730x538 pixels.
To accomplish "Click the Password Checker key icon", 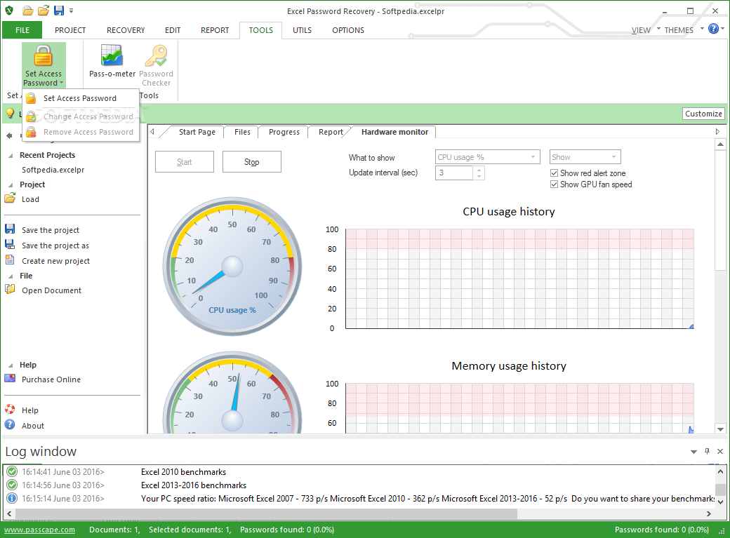I will pyautogui.click(x=157, y=56).
